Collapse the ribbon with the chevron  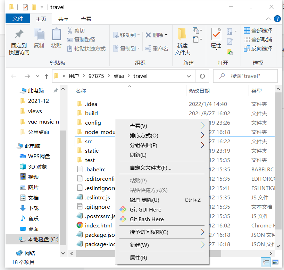(268, 19)
